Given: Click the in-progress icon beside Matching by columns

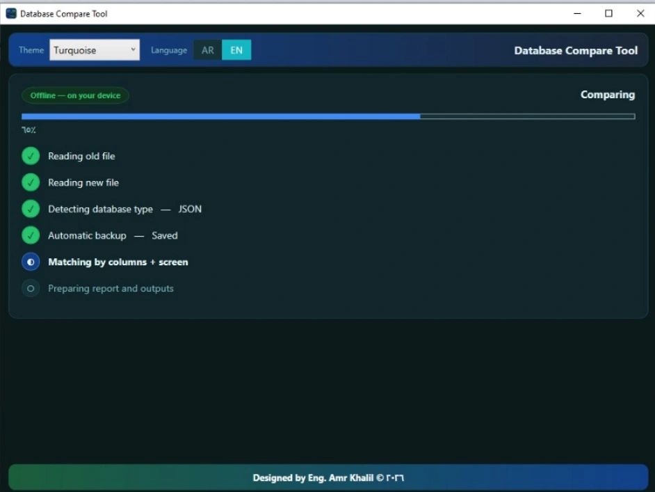Looking at the screenshot, I should (x=31, y=262).
